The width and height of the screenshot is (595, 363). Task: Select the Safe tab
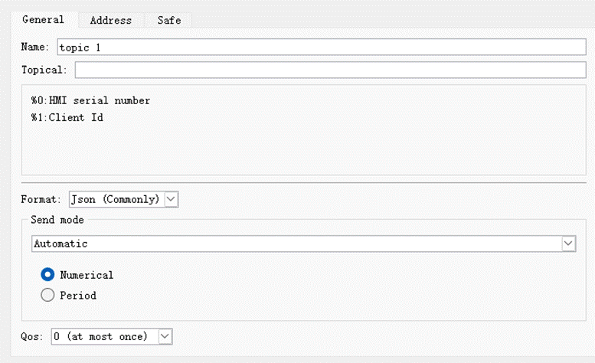pyautogui.click(x=169, y=21)
